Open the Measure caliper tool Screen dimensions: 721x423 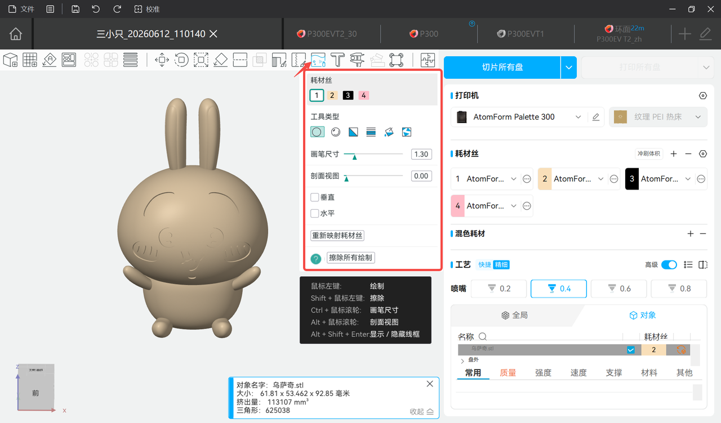pos(357,60)
